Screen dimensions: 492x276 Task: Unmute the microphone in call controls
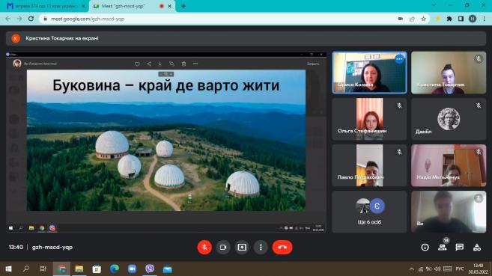click(x=204, y=247)
